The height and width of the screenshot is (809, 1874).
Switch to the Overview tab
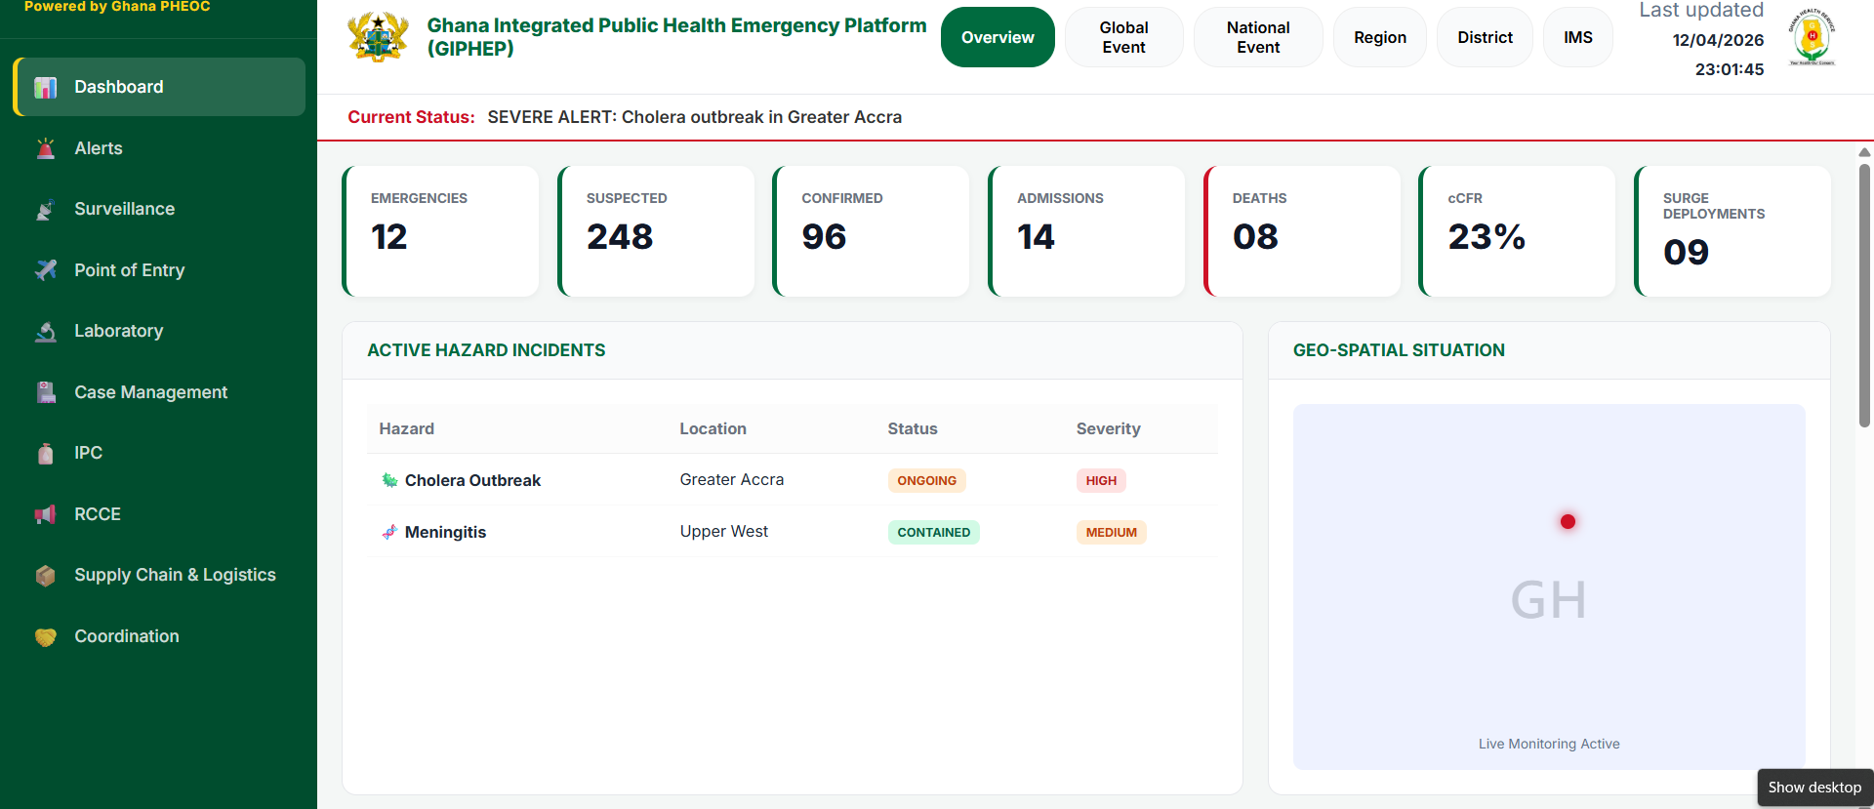998,37
